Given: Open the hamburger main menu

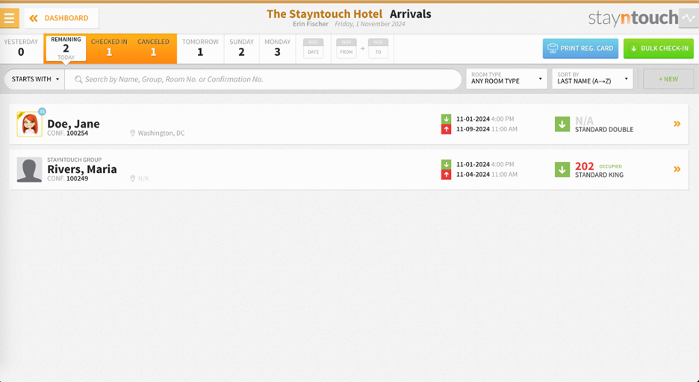Looking at the screenshot, I should coord(10,18).
